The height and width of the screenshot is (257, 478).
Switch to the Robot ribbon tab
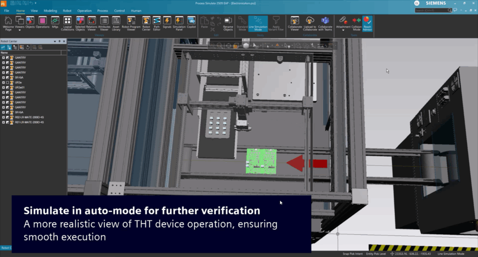click(x=67, y=10)
